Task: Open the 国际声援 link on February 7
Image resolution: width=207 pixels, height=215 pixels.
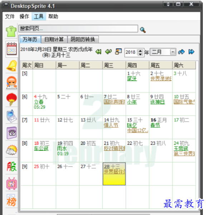Action: tap(114, 102)
